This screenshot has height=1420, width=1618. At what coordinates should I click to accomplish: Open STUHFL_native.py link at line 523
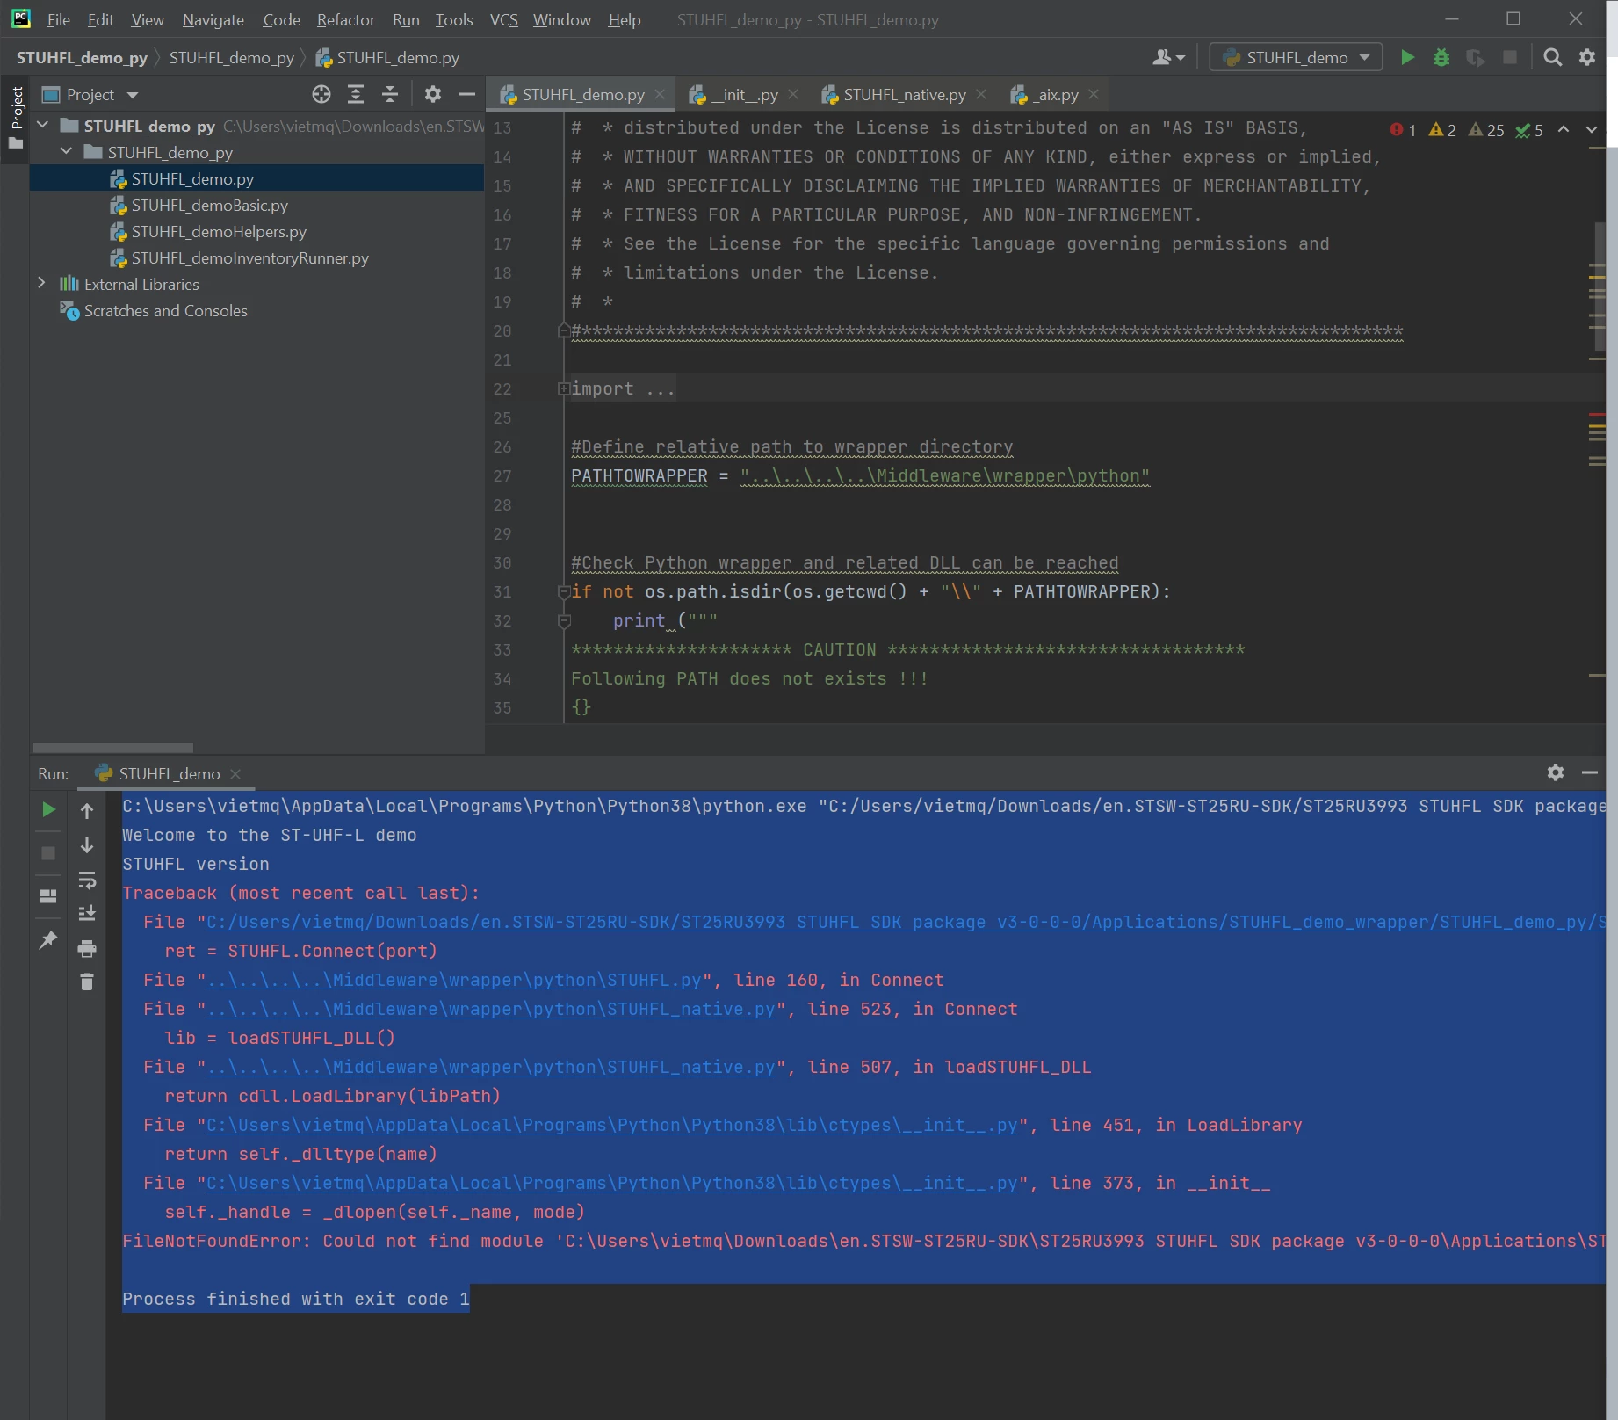pos(491,1009)
